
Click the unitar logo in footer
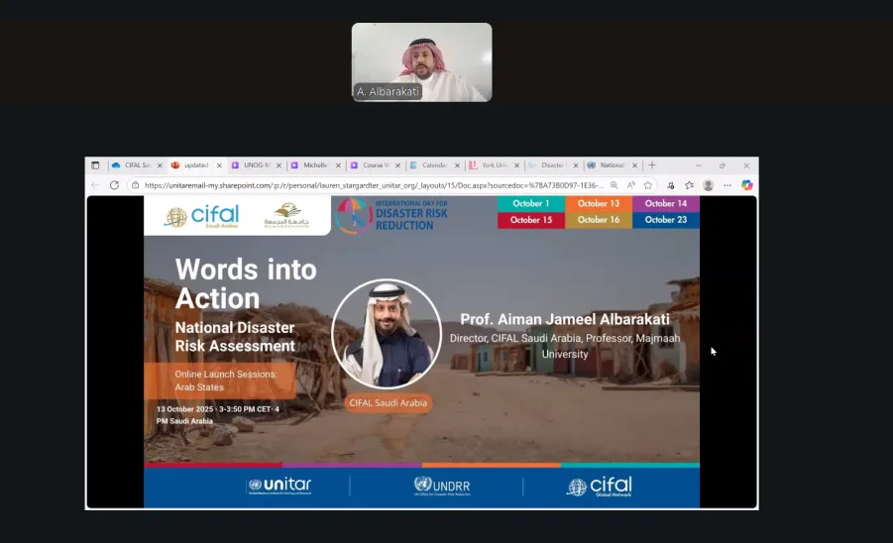pyautogui.click(x=279, y=487)
